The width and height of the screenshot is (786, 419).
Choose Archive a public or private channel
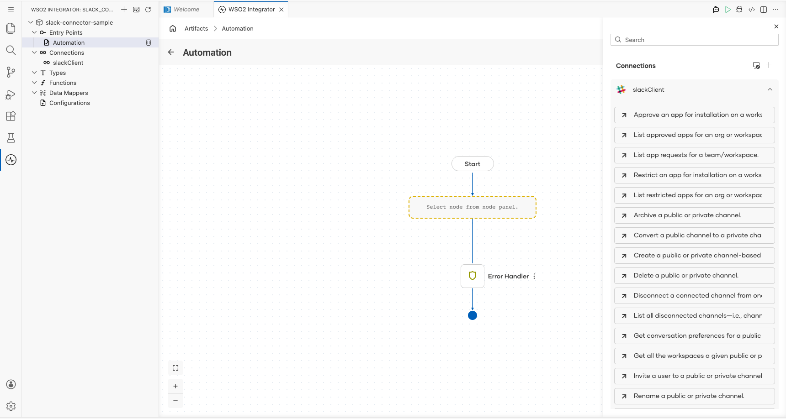pyautogui.click(x=695, y=215)
